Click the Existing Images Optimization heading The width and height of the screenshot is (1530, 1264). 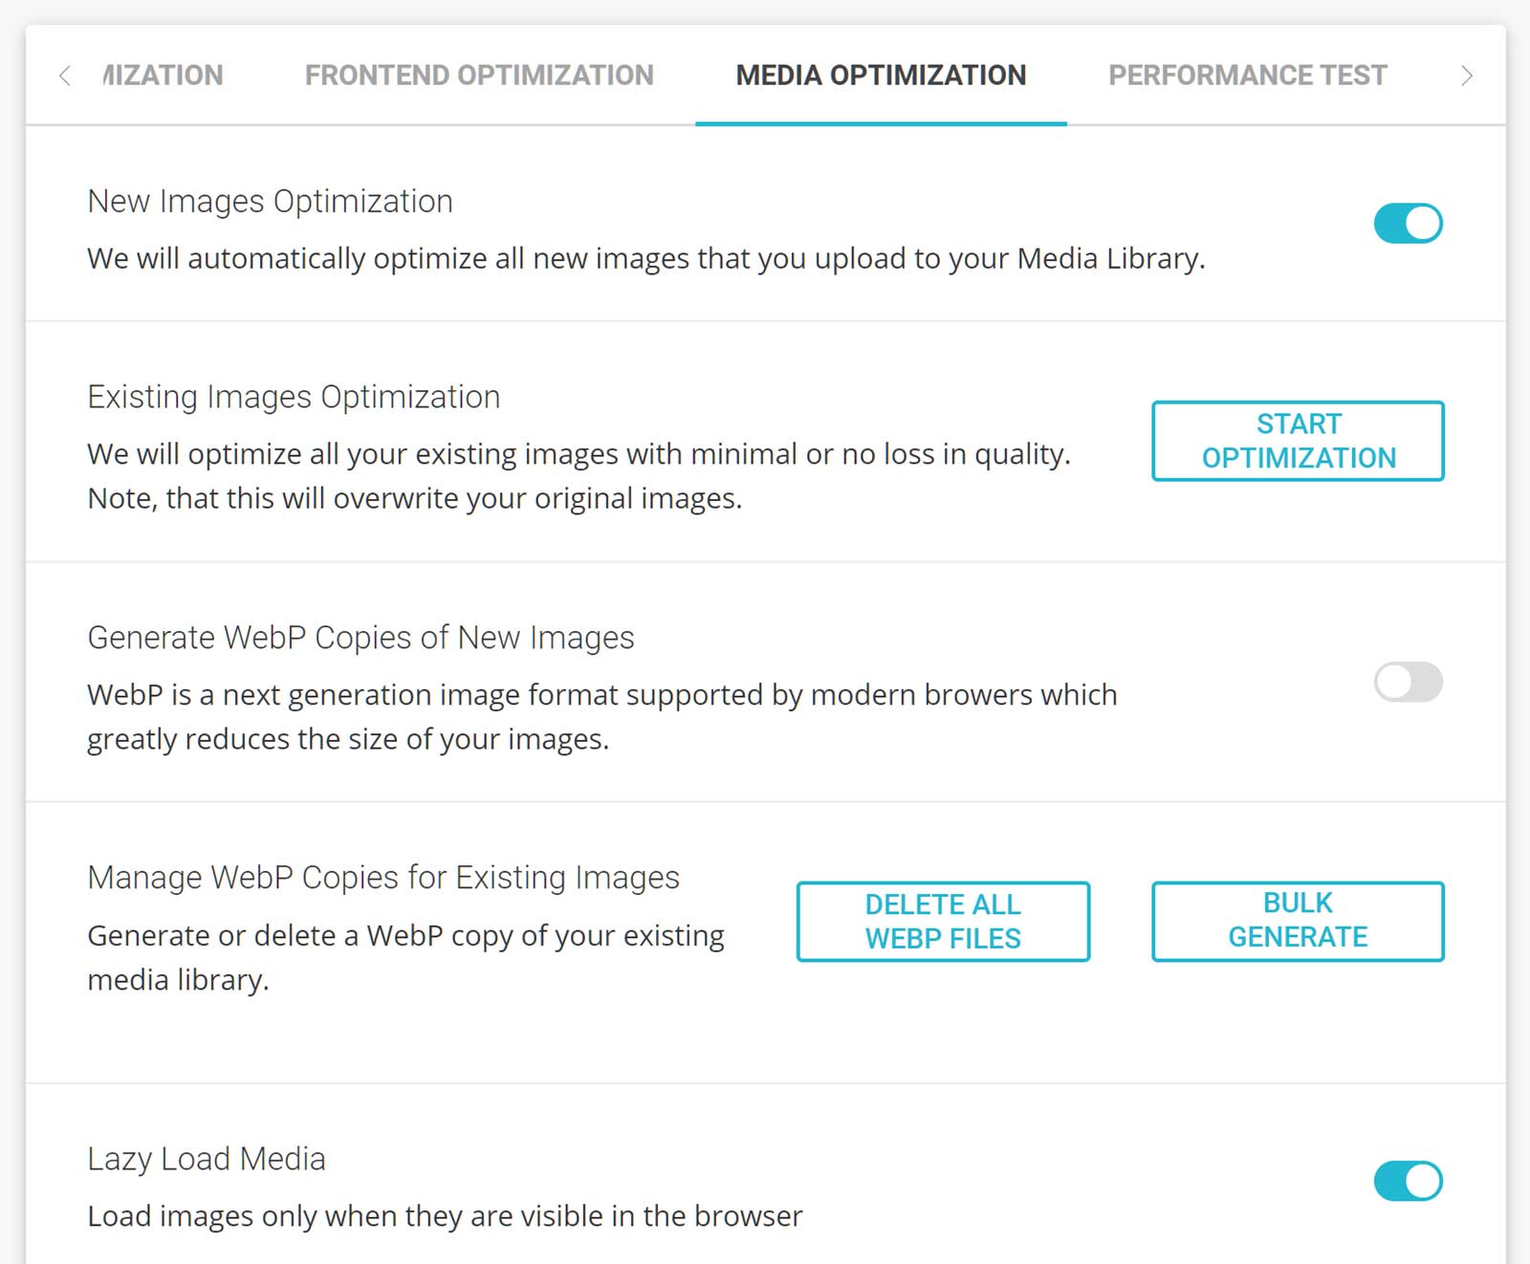294,397
